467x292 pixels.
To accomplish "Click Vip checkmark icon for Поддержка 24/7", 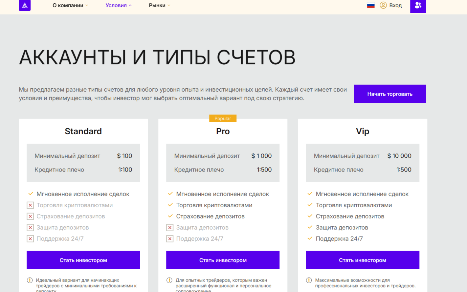I will [310, 238].
